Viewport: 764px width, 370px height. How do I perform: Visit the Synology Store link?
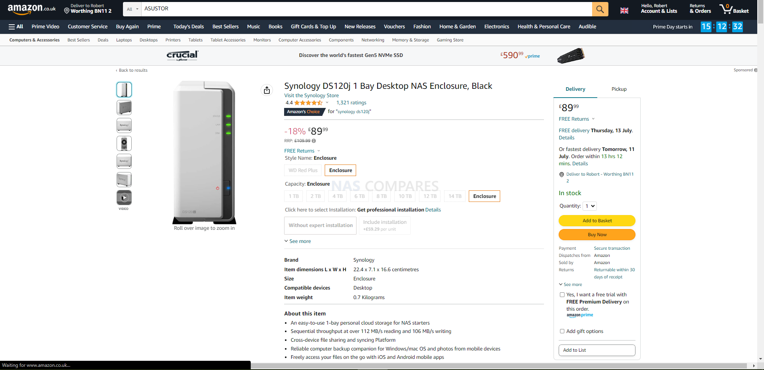point(312,96)
